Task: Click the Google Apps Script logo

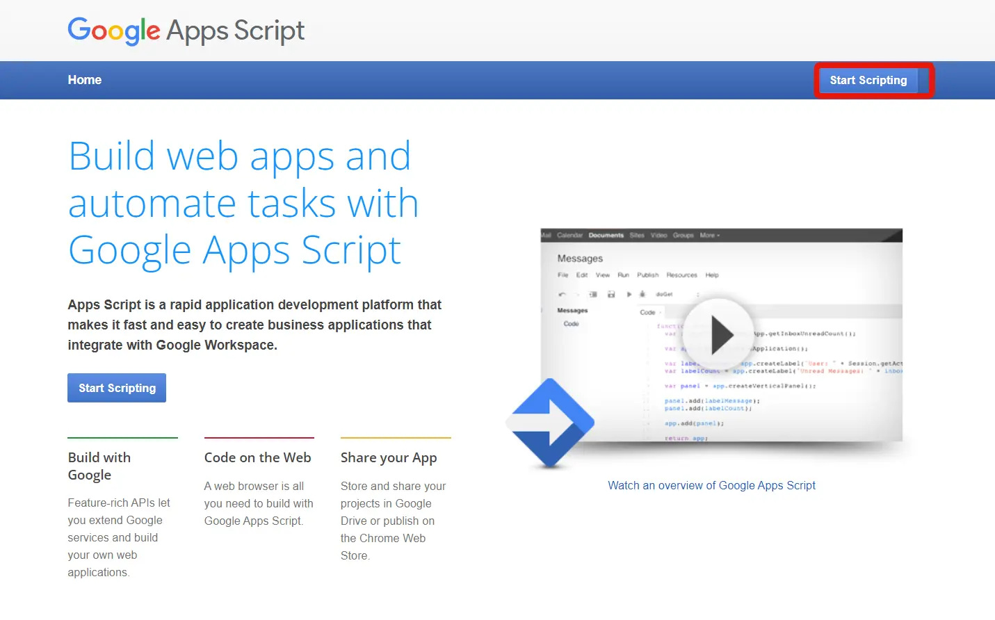Action: point(186,31)
